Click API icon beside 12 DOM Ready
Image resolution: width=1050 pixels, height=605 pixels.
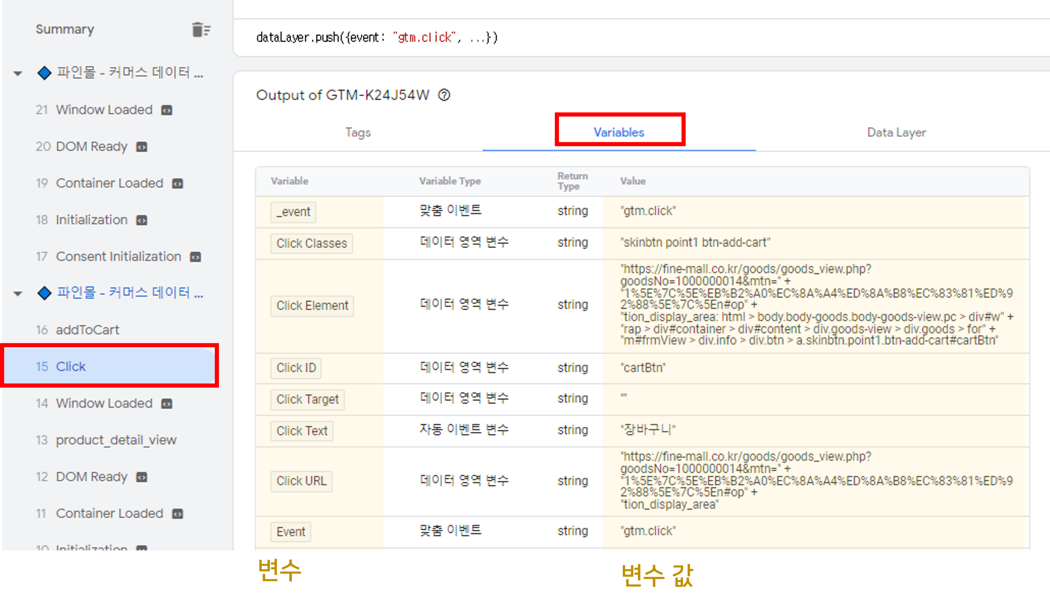(x=142, y=477)
